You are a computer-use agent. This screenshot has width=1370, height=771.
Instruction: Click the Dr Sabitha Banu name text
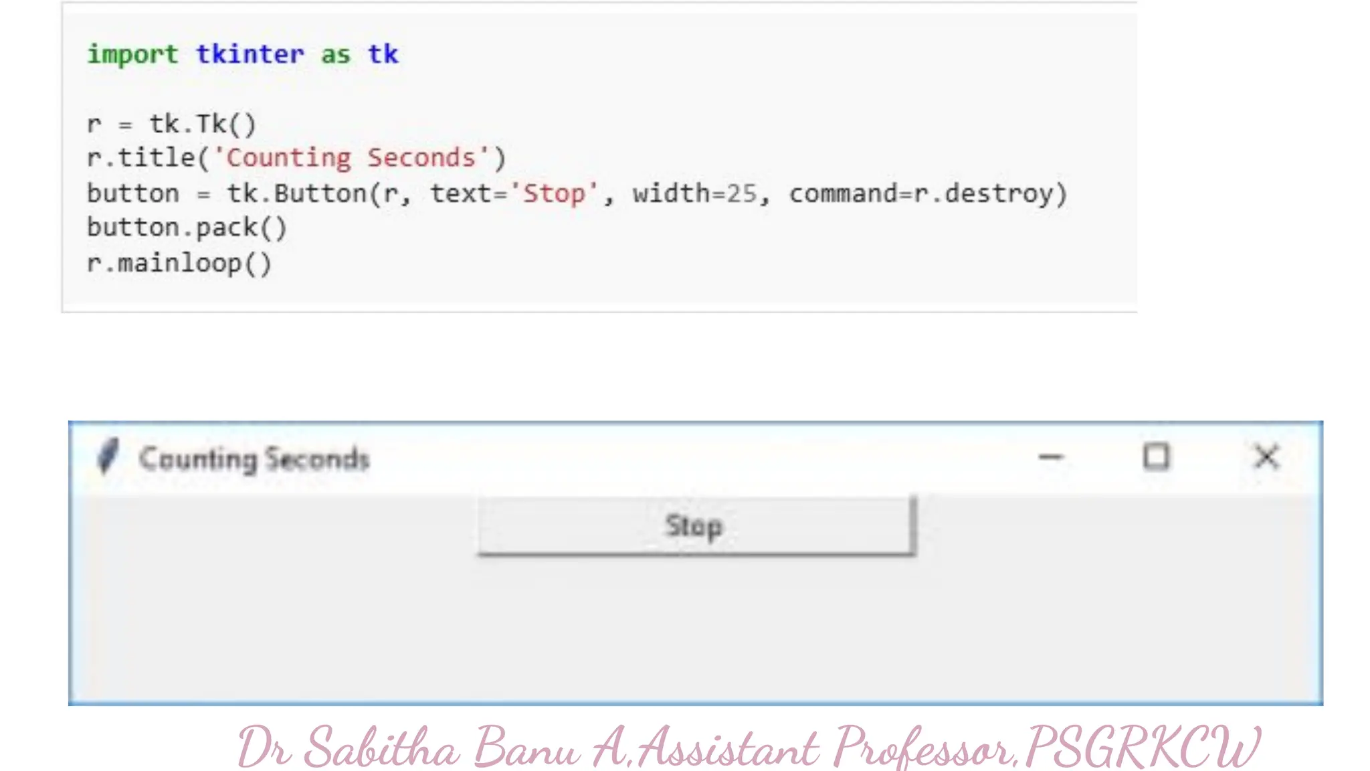pos(408,748)
